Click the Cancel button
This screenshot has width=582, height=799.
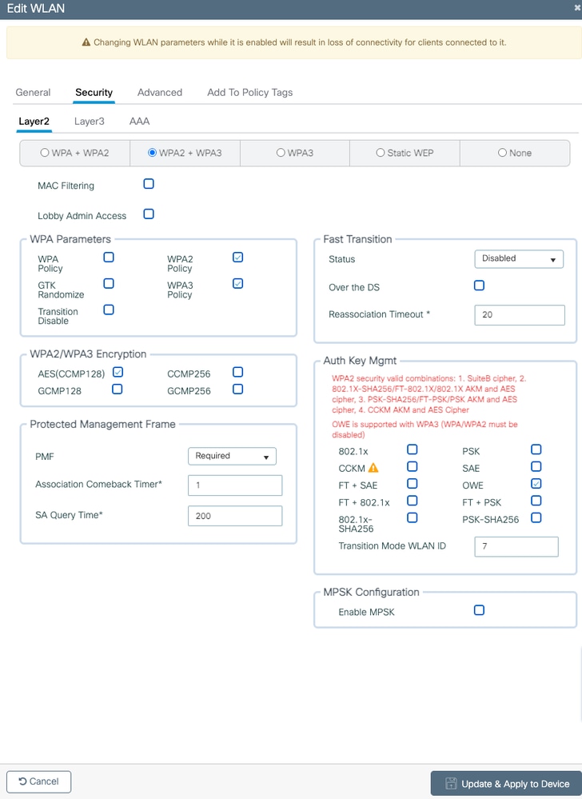38,781
